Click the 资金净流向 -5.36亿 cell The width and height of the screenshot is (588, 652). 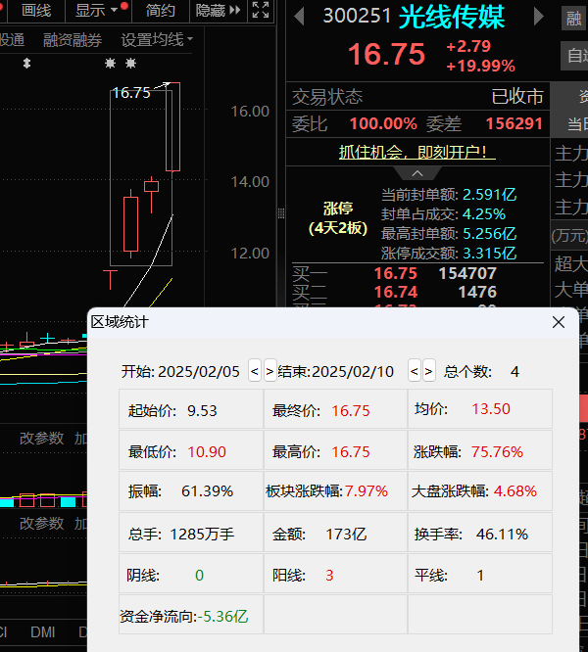coord(190,615)
